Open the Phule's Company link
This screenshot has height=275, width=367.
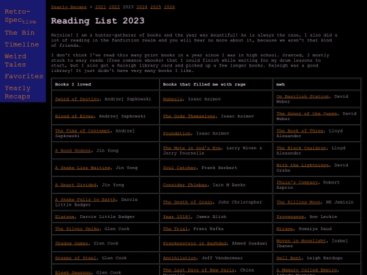coord(297,182)
